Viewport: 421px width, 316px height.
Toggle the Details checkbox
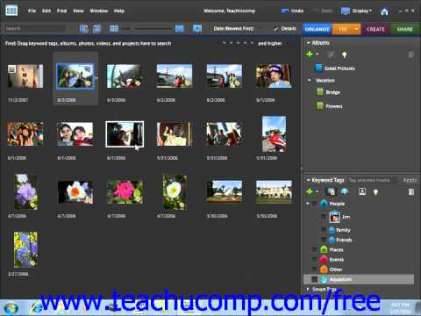tap(275, 29)
